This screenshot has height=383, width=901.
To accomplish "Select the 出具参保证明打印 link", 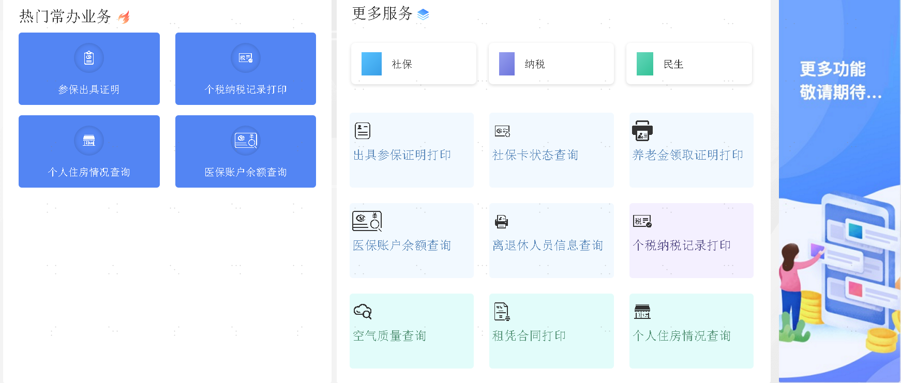I will click(x=402, y=155).
